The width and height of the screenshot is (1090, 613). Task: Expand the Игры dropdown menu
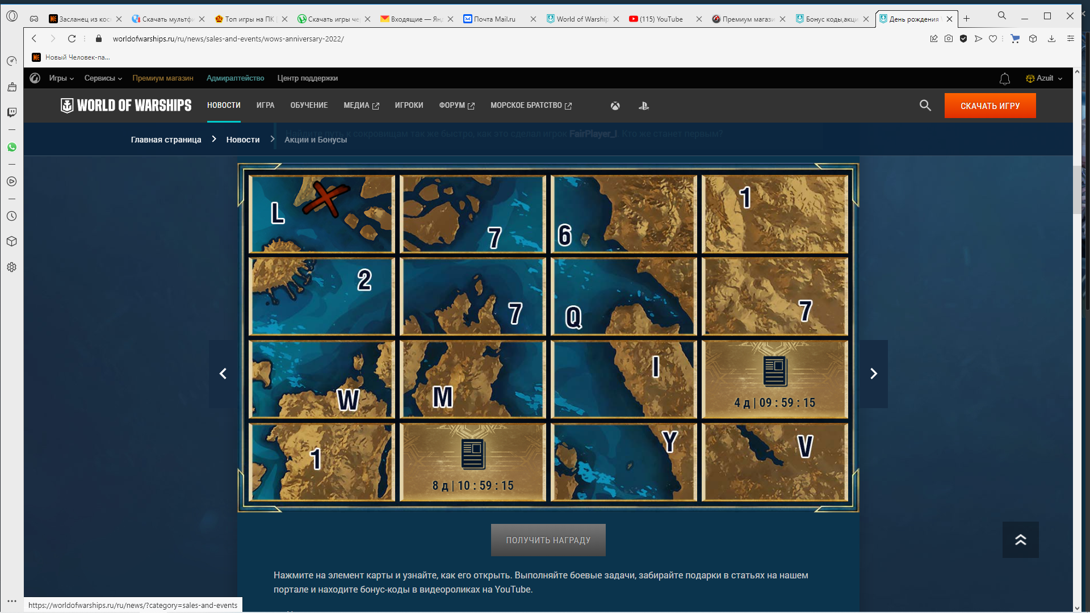point(61,78)
